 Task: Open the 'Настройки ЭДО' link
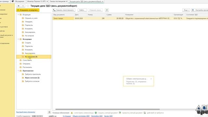(97, 116)
